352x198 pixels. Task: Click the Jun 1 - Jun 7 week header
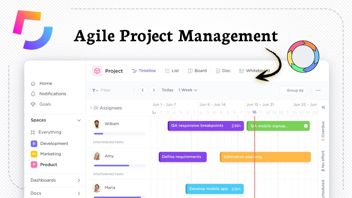tap(164, 105)
